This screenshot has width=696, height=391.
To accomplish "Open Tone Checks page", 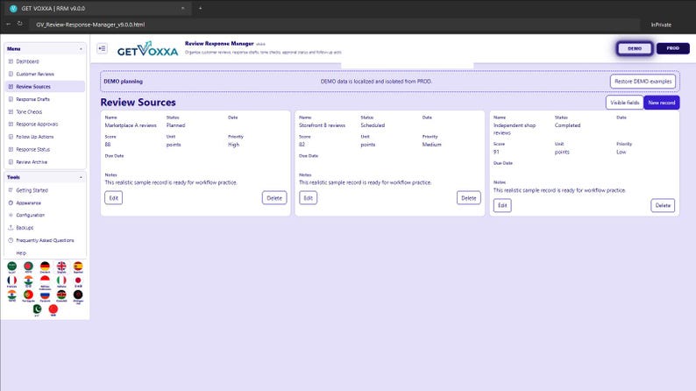I will pyautogui.click(x=45, y=112).
